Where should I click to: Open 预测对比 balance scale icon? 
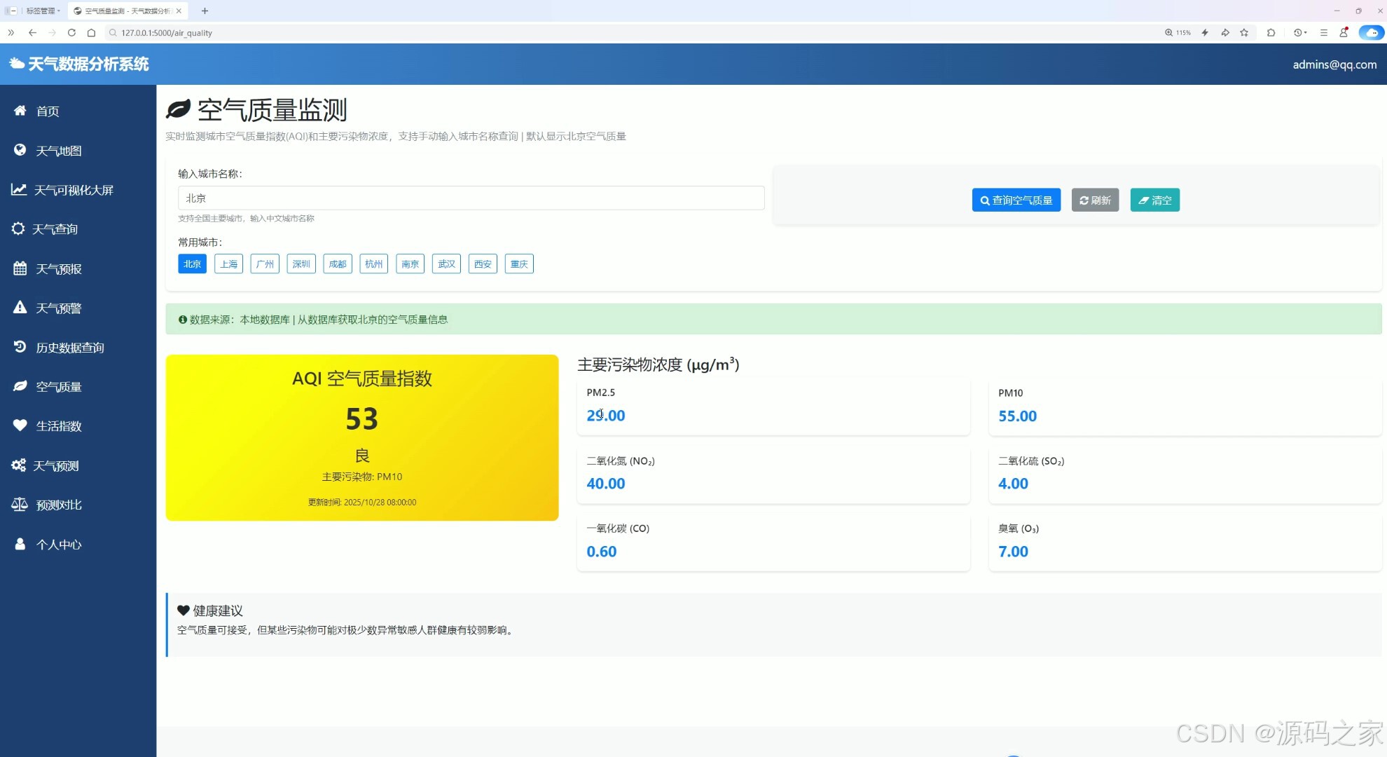pyautogui.click(x=20, y=505)
